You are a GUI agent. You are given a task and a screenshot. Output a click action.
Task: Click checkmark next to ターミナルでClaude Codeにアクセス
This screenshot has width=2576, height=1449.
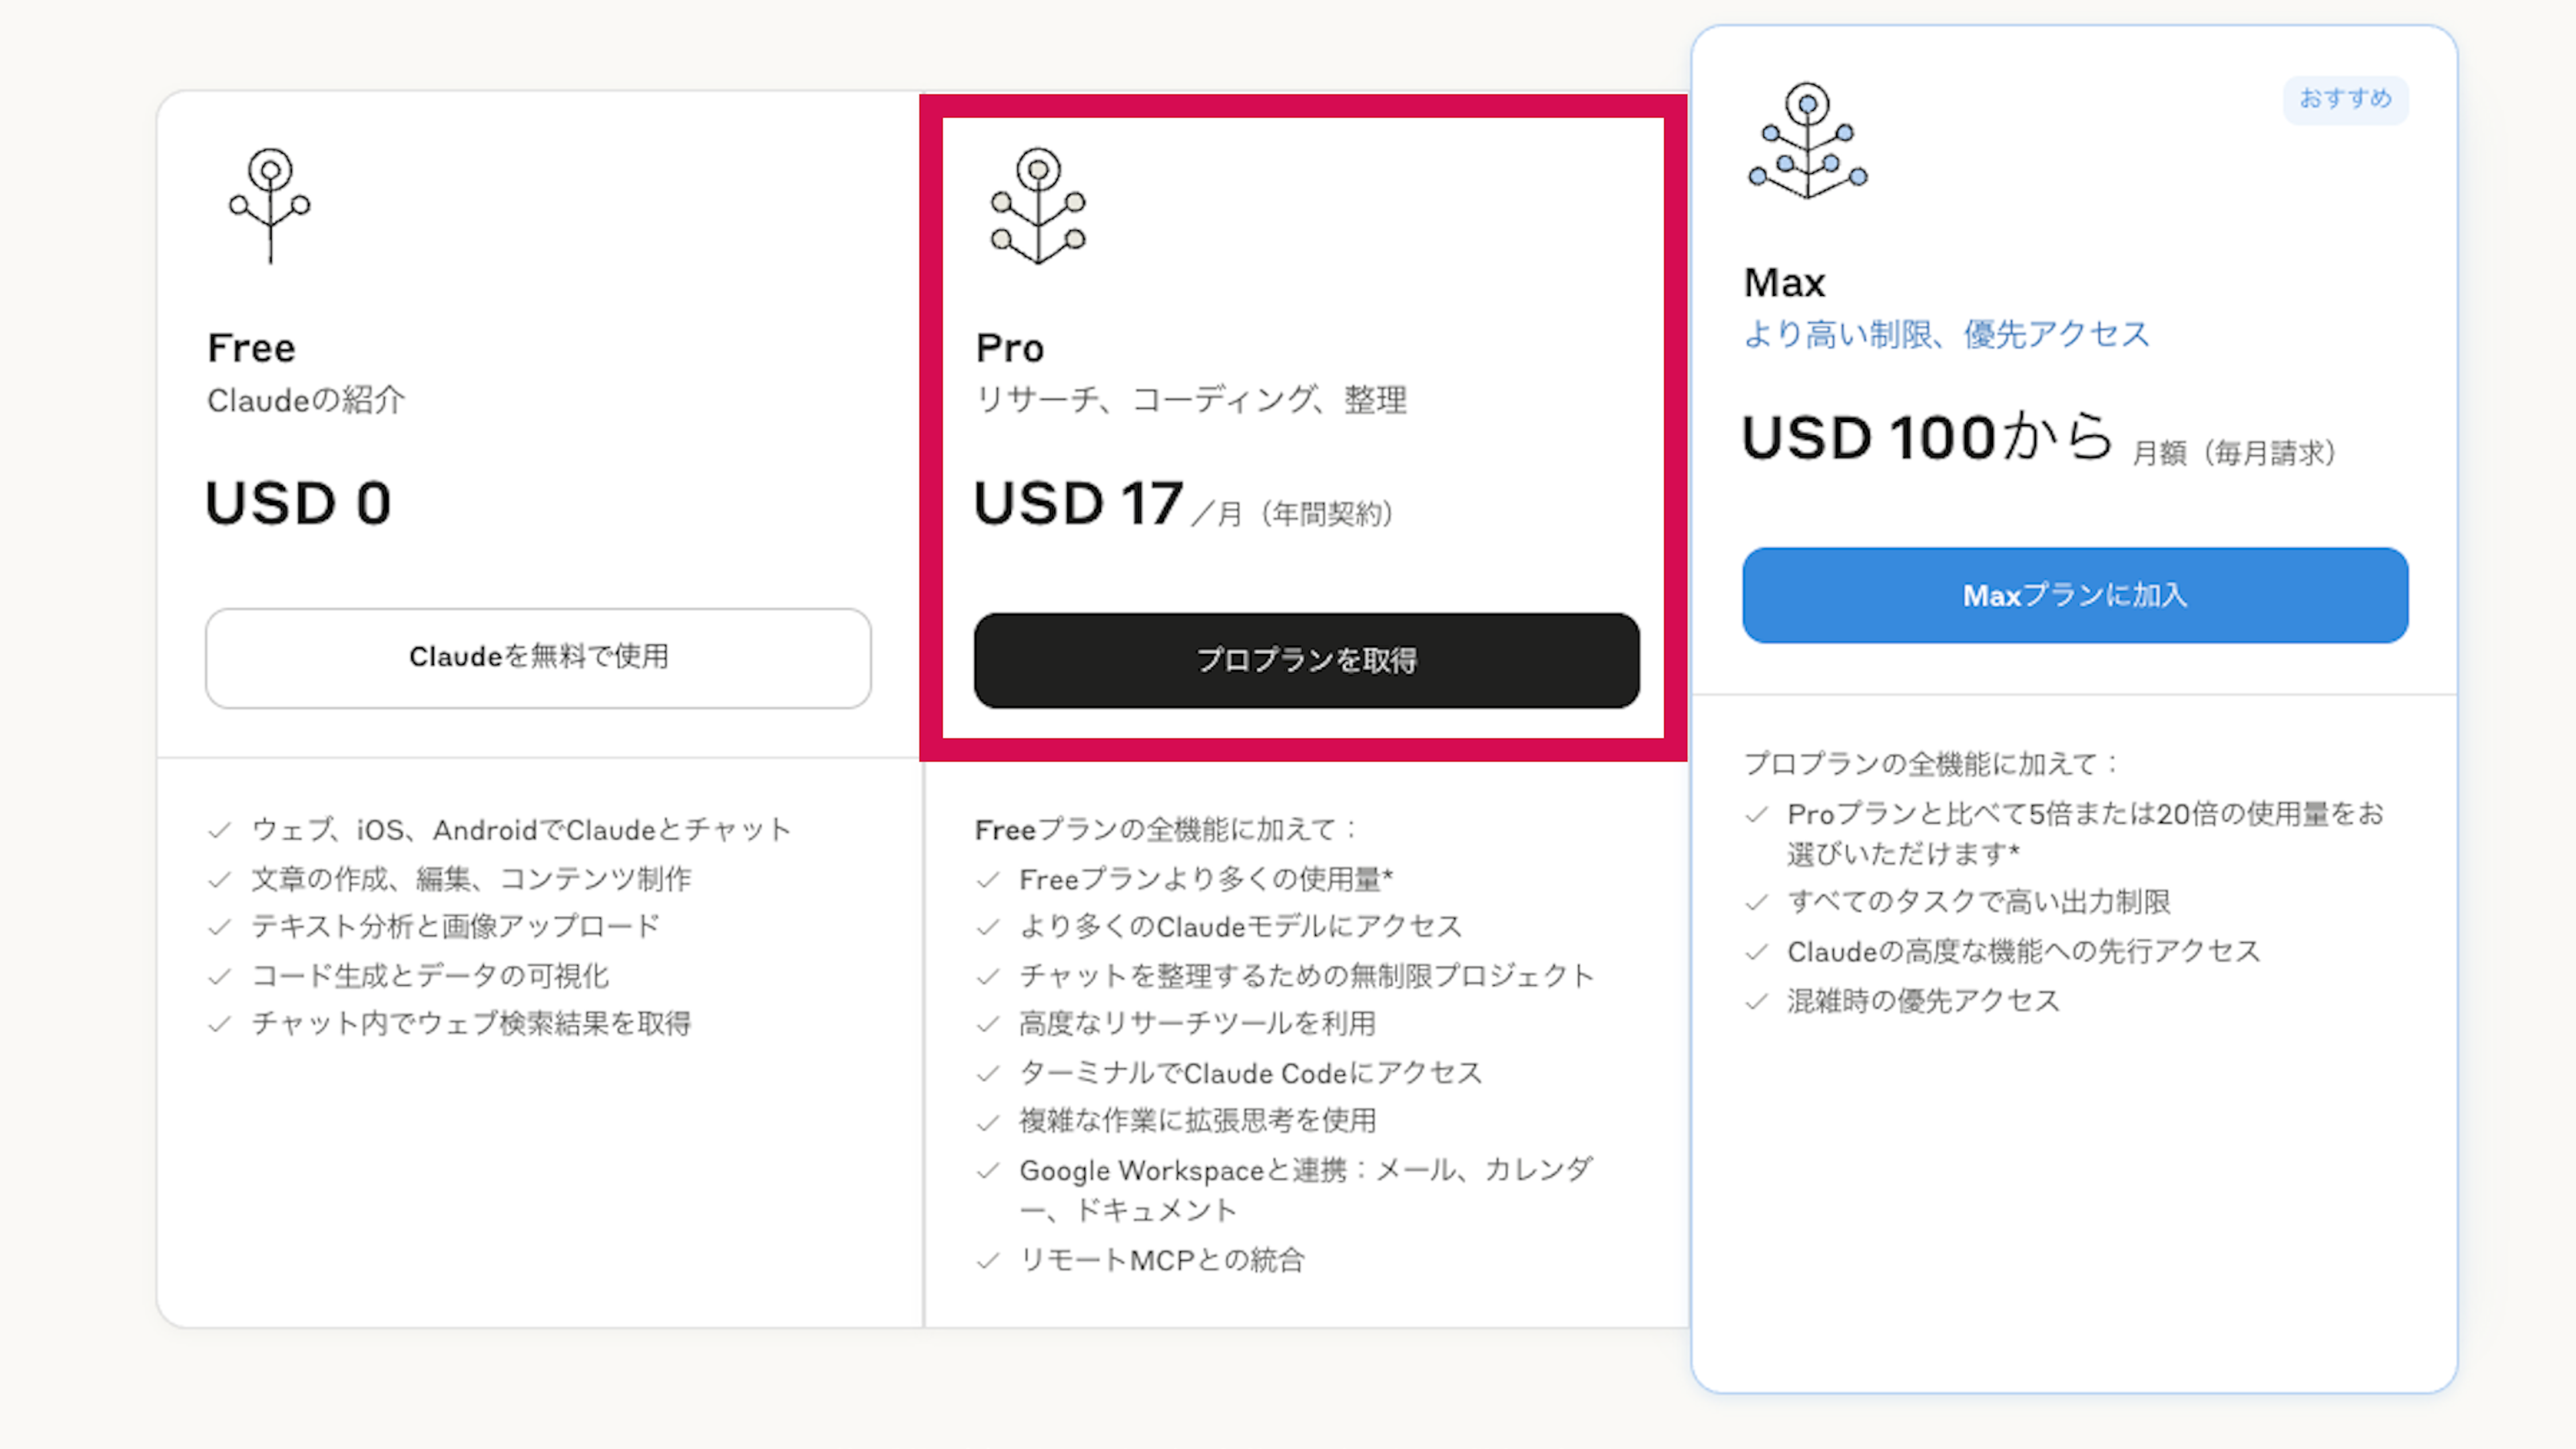(988, 1074)
